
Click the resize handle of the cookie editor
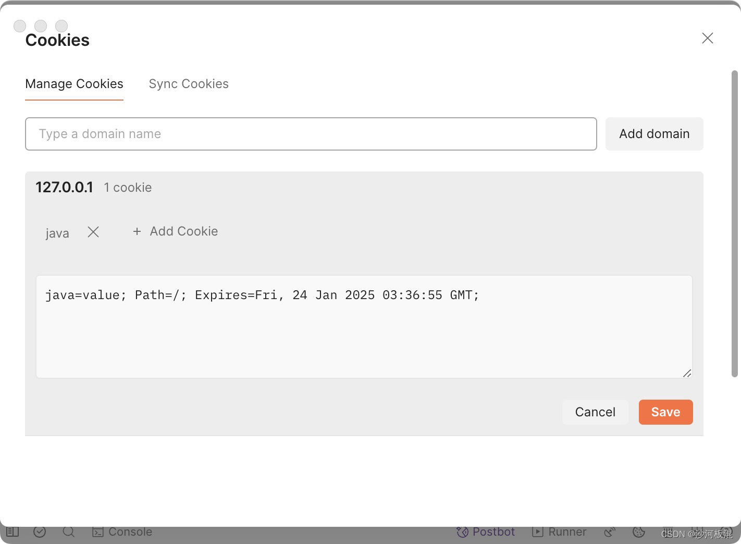(687, 373)
